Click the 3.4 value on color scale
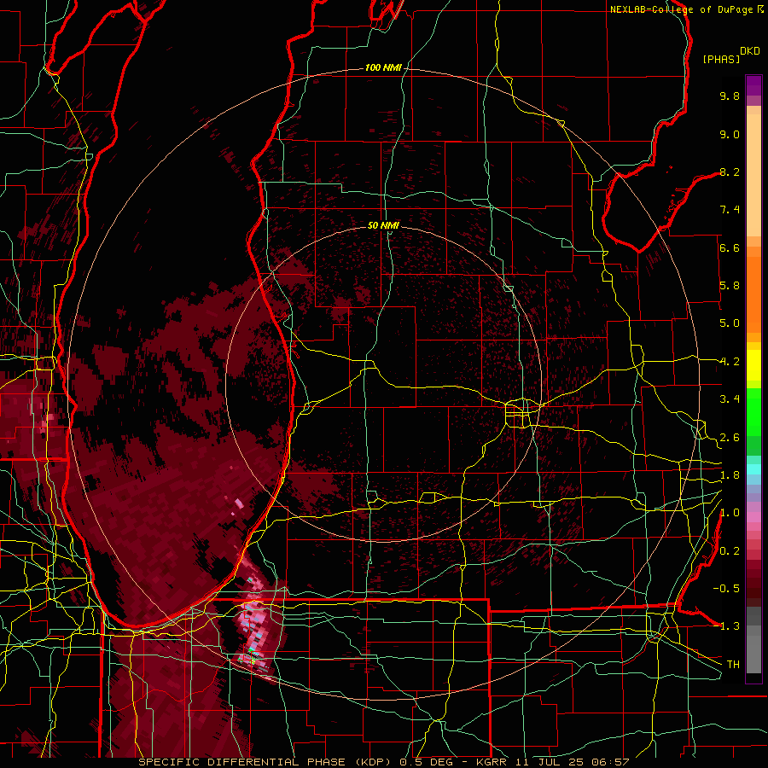This screenshot has height=768, width=768. [730, 399]
